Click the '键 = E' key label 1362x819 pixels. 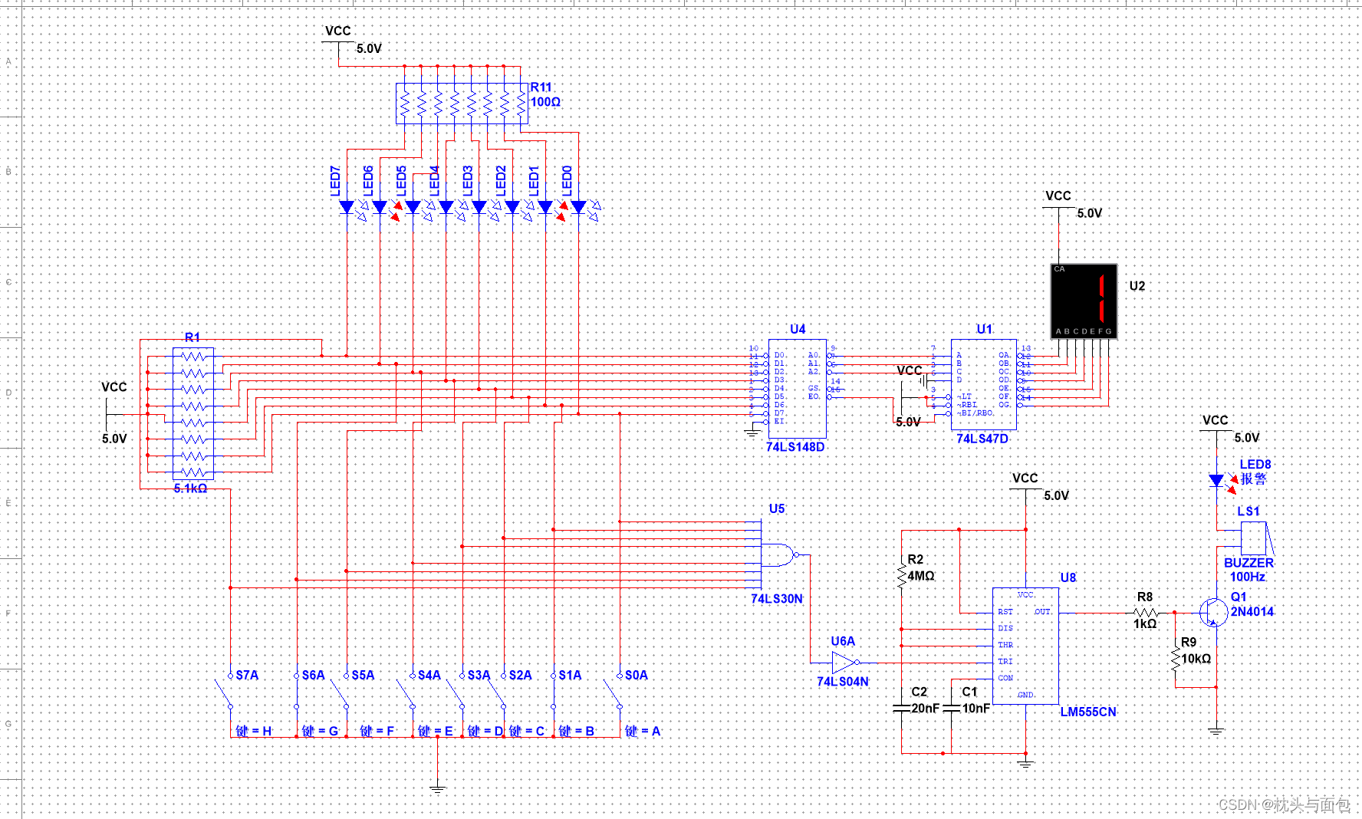click(436, 732)
